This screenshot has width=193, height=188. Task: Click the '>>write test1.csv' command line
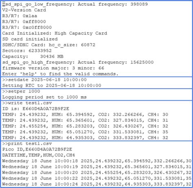click(27, 103)
